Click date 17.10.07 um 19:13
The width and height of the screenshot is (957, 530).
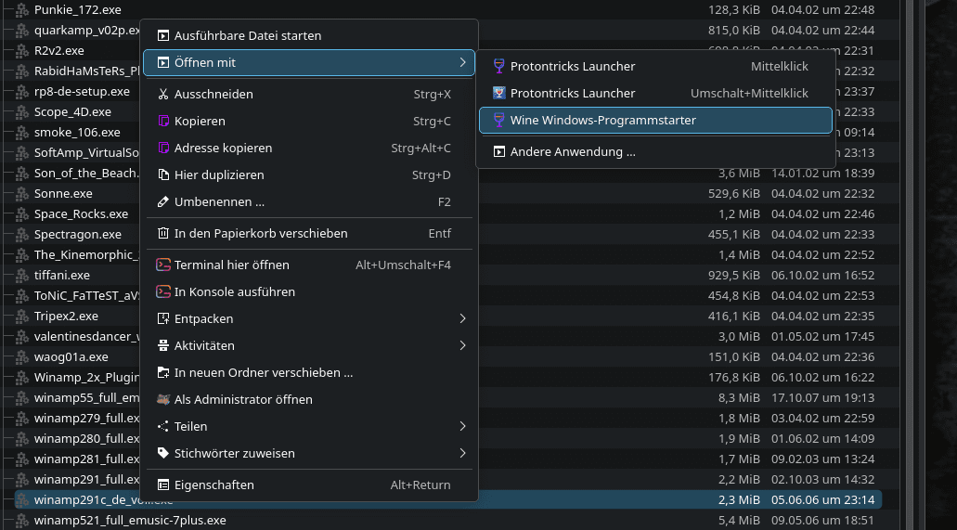[x=822, y=397]
